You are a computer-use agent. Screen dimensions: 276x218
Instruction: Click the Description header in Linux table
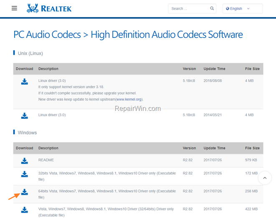[x=48, y=69]
